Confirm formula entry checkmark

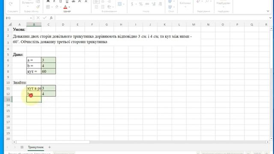click(x=45, y=18)
